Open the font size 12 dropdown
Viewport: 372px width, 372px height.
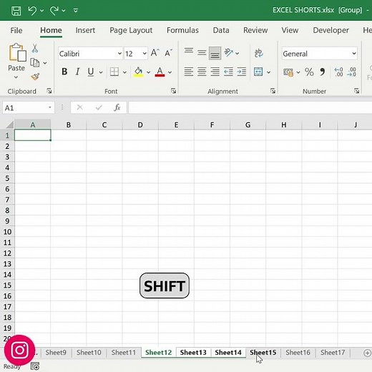(x=145, y=54)
